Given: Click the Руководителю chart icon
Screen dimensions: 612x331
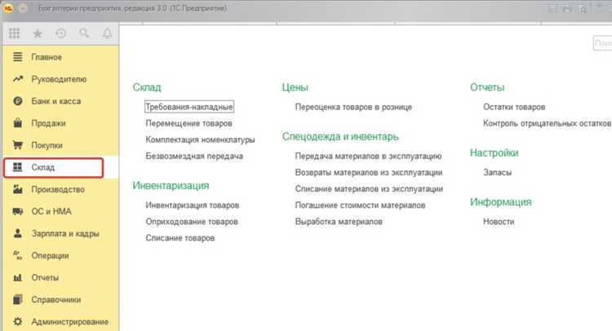Looking at the screenshot, I should [x=18, y=79].
